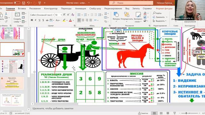Click the Quick Styles (Экспресс-стили) icon
The width and height of the screenshot is (205, 115).
point(138,14)
